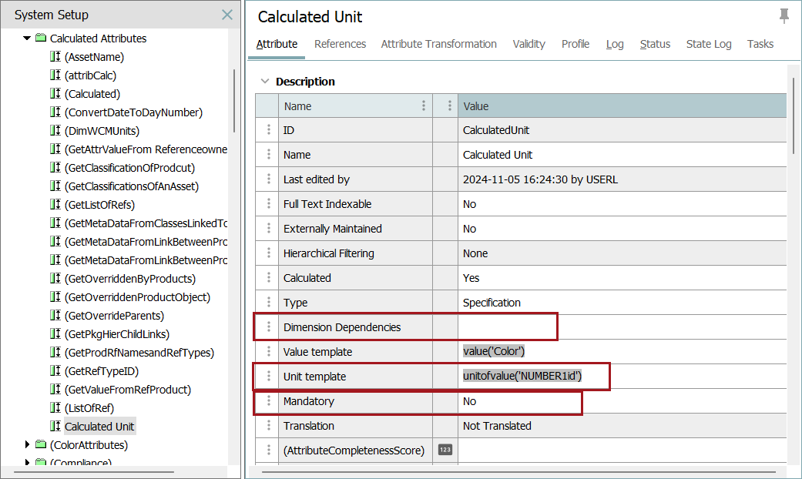Click the row handle dots beside Mandatory

[x=268, y=401]
